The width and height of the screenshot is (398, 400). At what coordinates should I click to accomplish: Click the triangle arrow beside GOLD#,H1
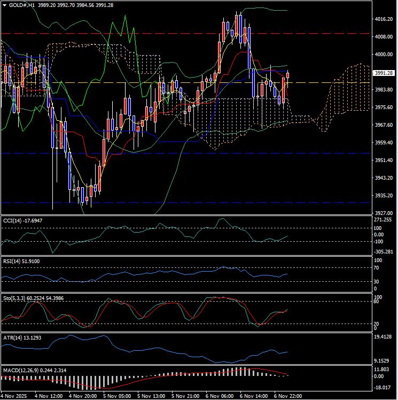pos(4,5)
